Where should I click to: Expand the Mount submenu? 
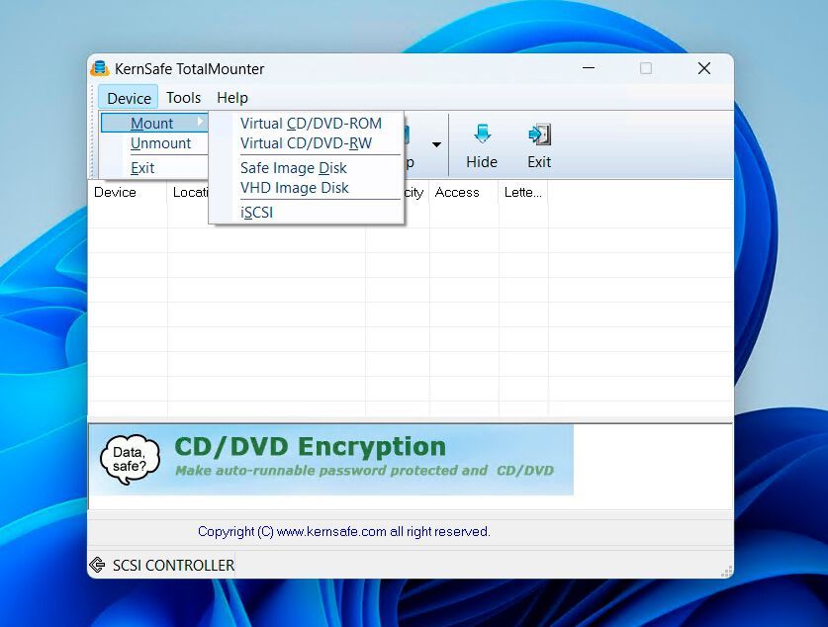(x=153, y=123)
